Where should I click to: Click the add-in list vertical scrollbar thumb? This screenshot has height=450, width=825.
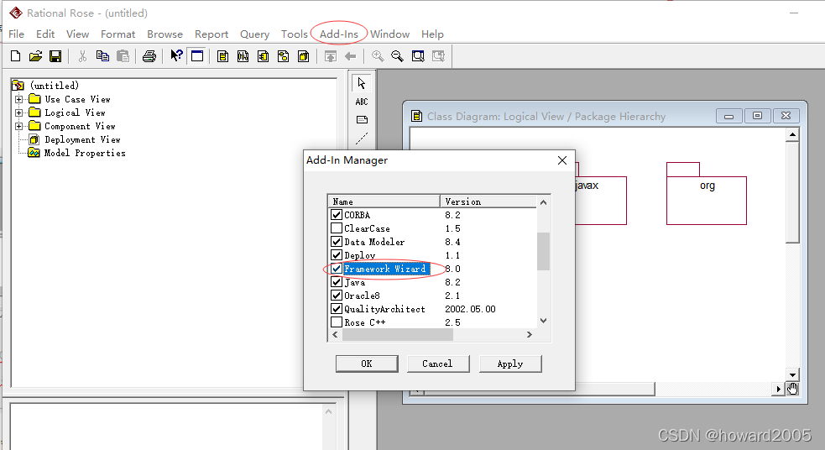(x=544, y=251)
